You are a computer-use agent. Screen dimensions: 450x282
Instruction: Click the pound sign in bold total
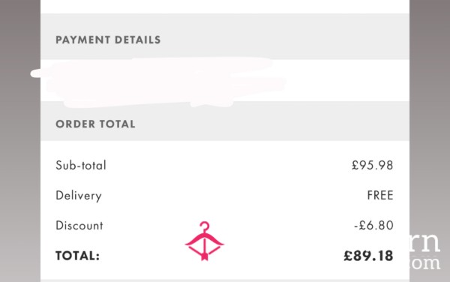pos(348,256)
